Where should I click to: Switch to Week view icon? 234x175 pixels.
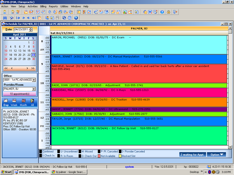tap(14, 101)
